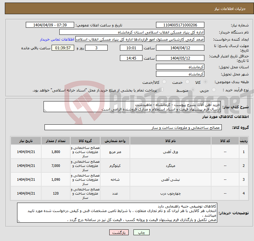
Task: Click the announcement date field 1404/04/09 - 07:39
Action: pyautogui.click(x=50, y=25)
